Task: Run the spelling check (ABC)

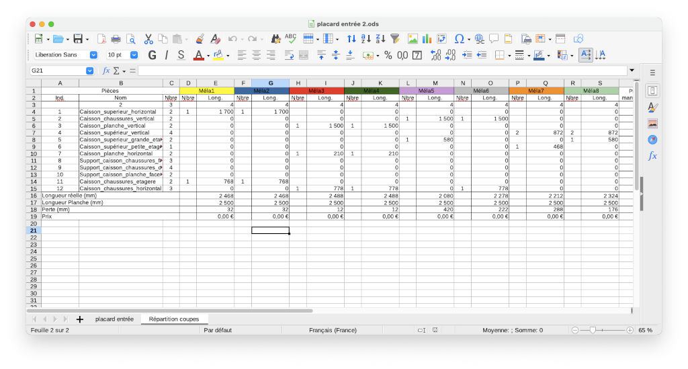Action: click(x=290, y=38)
